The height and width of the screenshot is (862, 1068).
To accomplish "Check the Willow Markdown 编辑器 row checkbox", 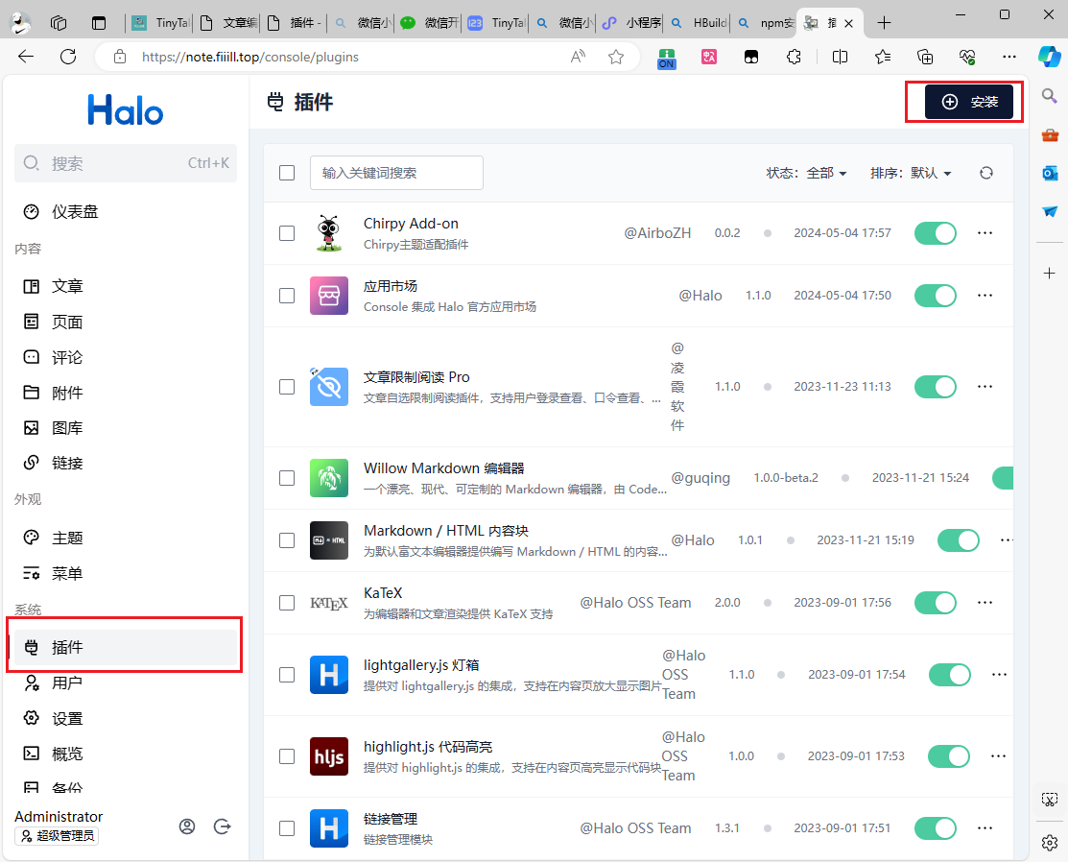I will pyautogui.click(x=287, y=478).
